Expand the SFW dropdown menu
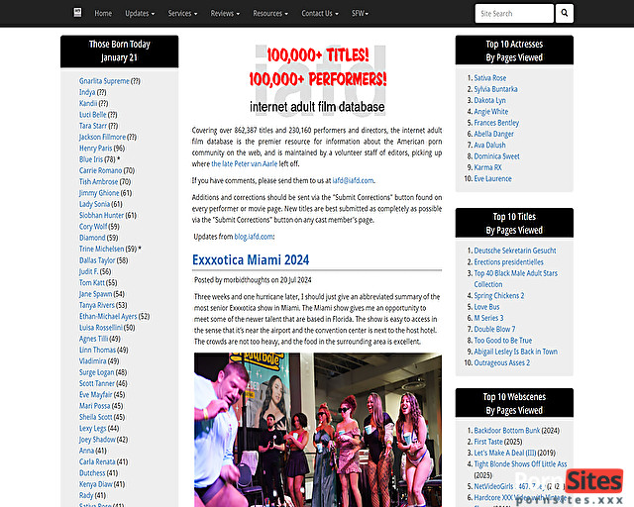 tap(360, 13)
